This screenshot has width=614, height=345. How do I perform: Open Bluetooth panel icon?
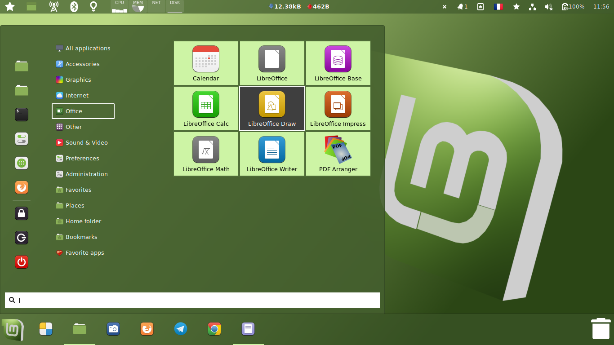point(74,6)
